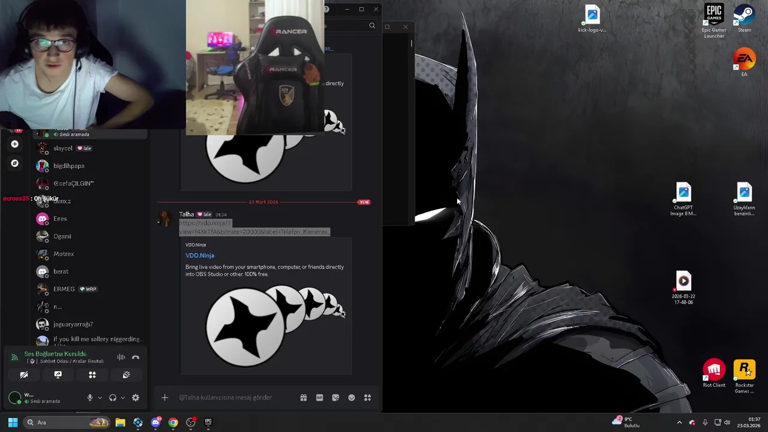The width and height of the screenshot is (768, 432).
Task: Expand headphone output device options
Action: coord(122,398)
